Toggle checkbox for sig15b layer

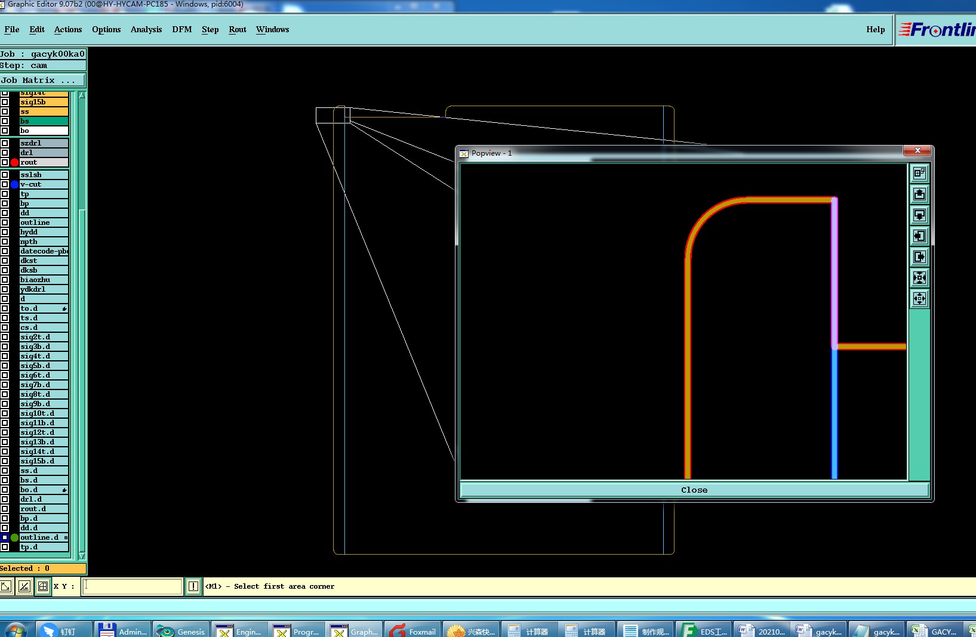click(5, 102)
